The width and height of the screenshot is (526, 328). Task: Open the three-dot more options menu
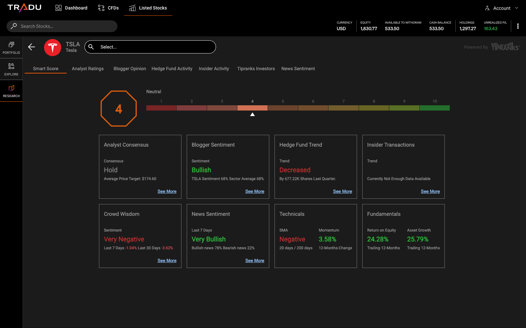click(518, 26)
